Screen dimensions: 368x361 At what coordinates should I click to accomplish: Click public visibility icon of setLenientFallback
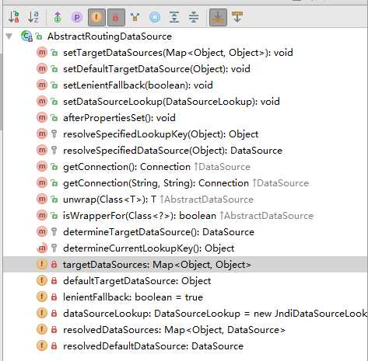(x=54, y=85)
